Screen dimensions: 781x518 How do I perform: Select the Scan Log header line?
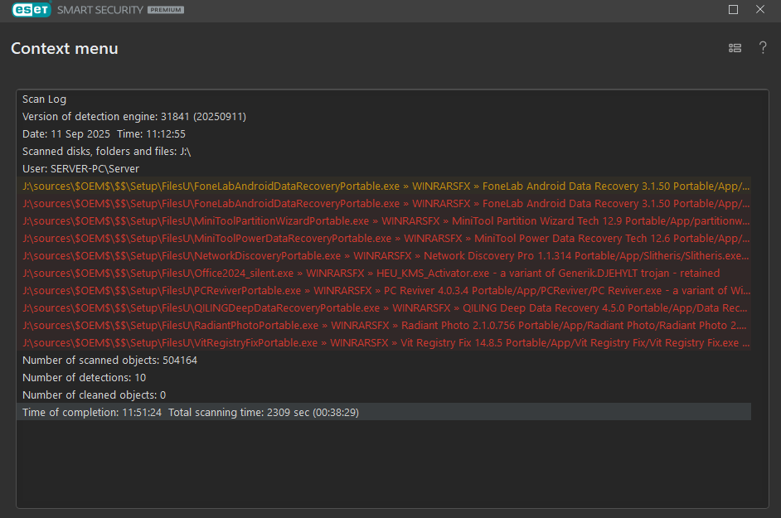coord(384,99)
